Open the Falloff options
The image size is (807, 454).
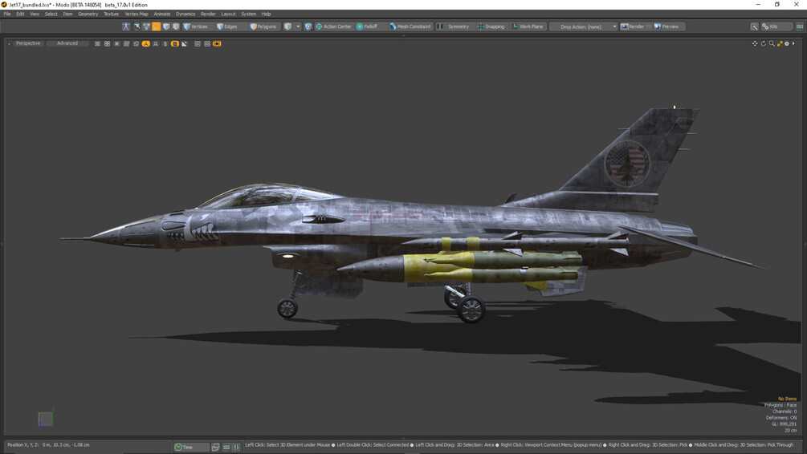pyautogui.click(x=367, y=26)
